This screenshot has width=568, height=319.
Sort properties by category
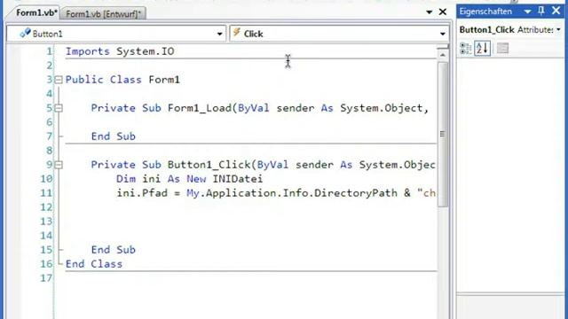(465, 48)
